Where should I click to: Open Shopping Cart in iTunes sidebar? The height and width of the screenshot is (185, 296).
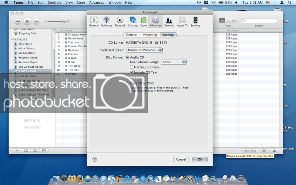coord(25,33)
